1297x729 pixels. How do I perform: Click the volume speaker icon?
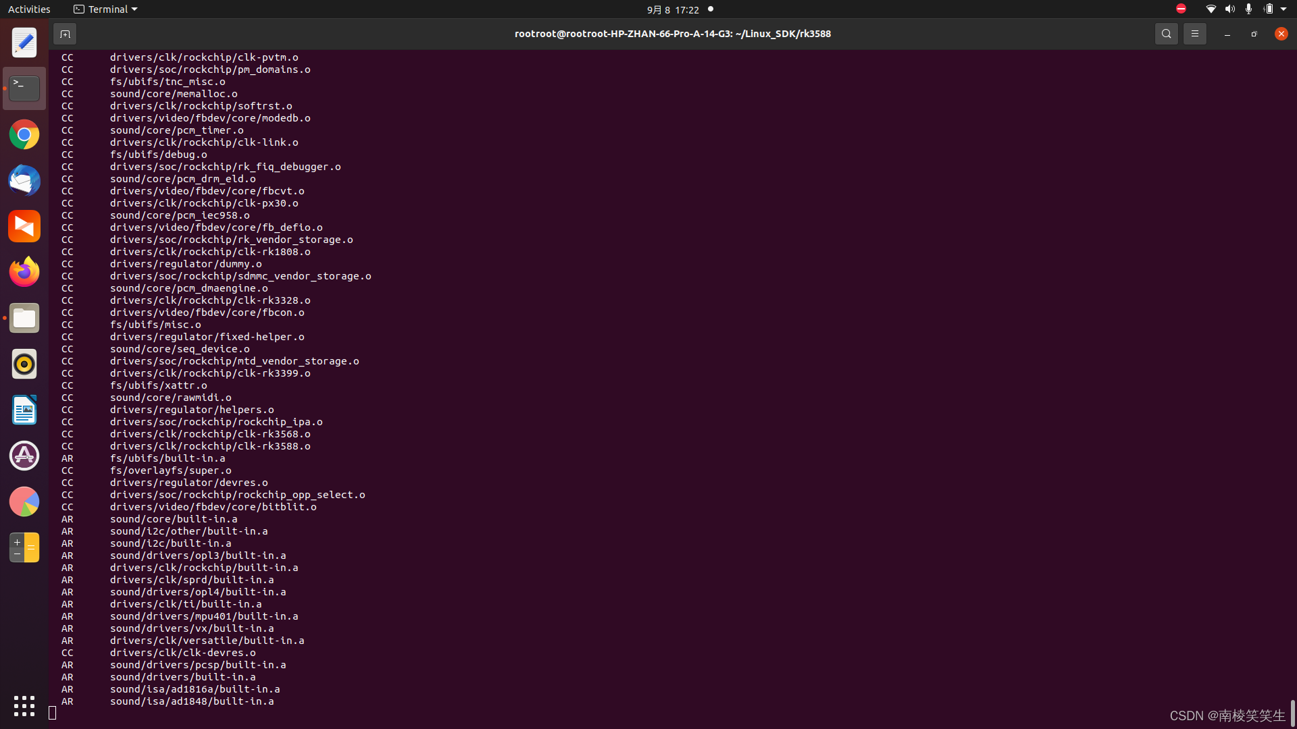point(1229,9)
